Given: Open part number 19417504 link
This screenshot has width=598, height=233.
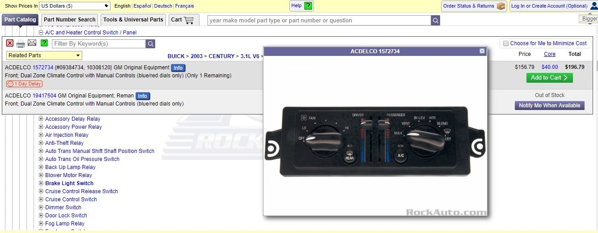Looking at the screenshot, I should (44, 96).
